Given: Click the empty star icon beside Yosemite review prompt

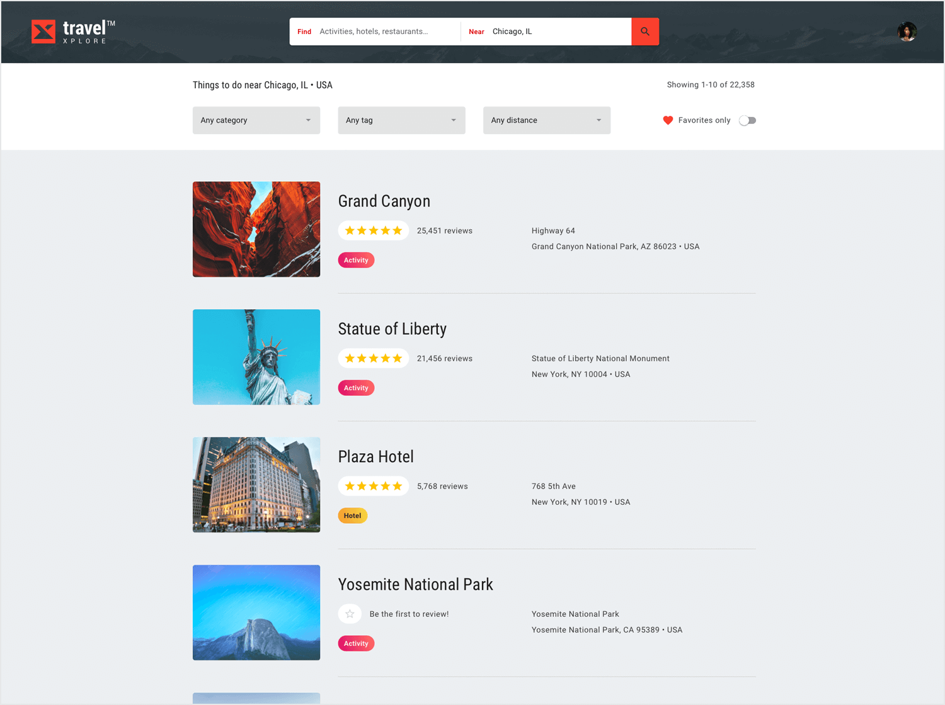Looking at the screenshot, I should click(x=350, y=614).
